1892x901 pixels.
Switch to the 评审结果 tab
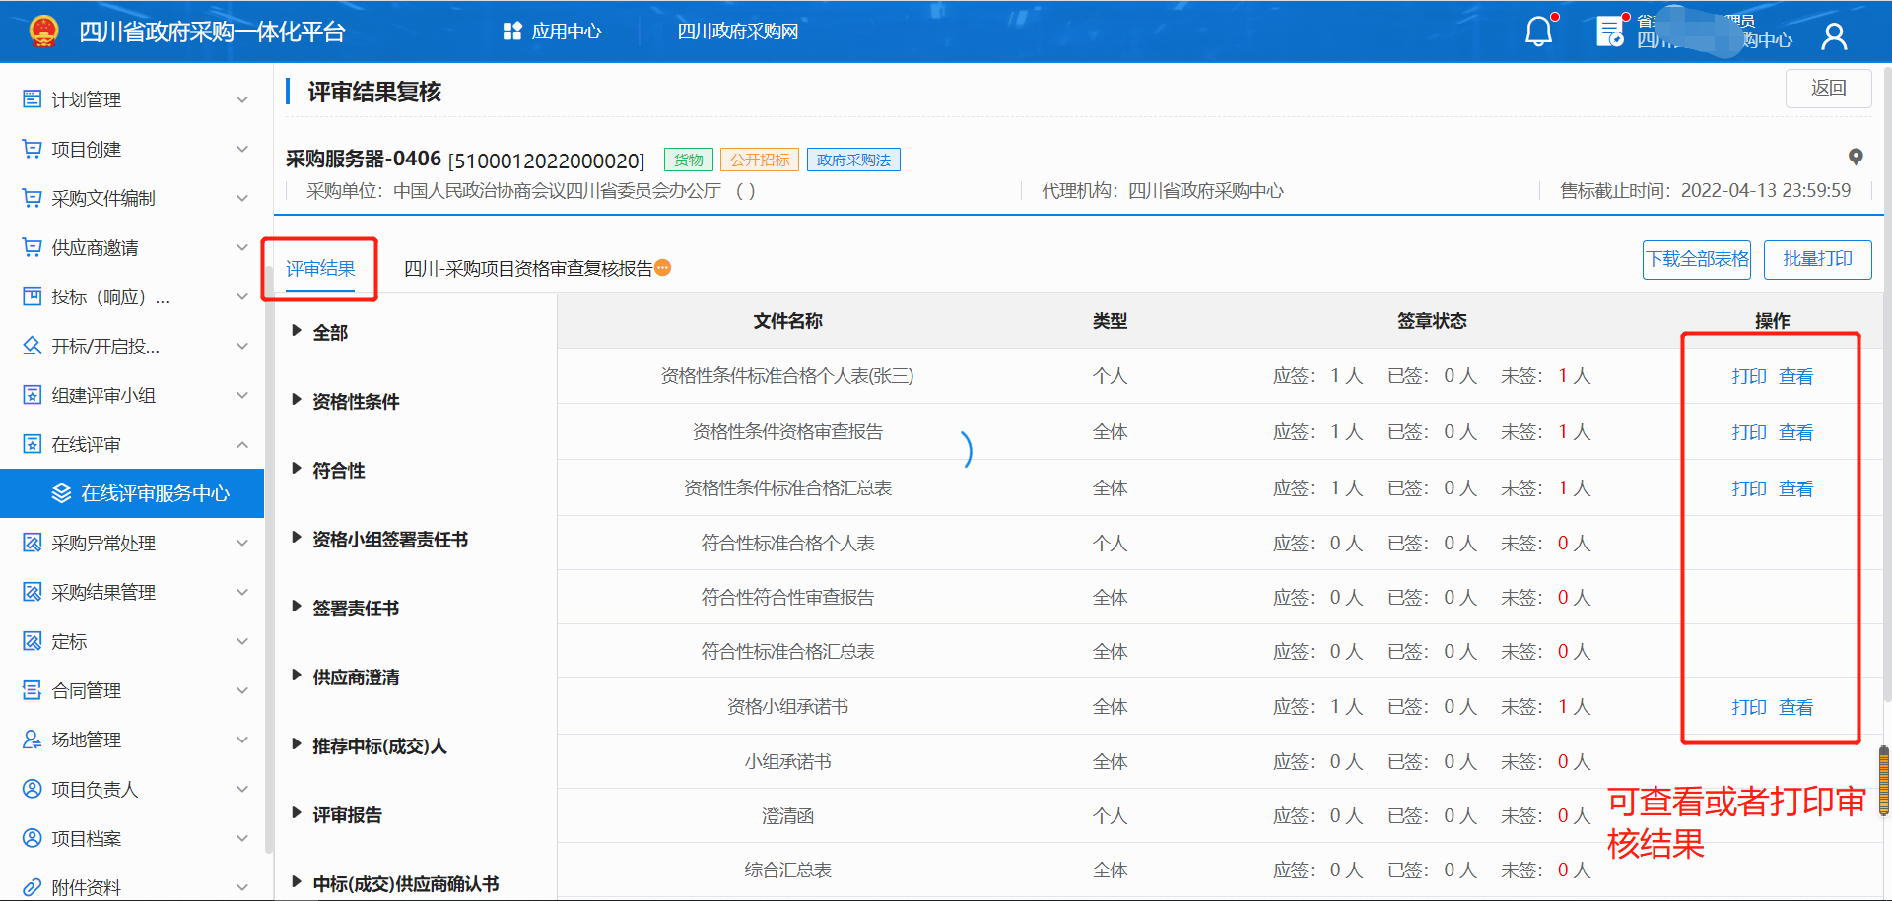(x=320, y=268)
